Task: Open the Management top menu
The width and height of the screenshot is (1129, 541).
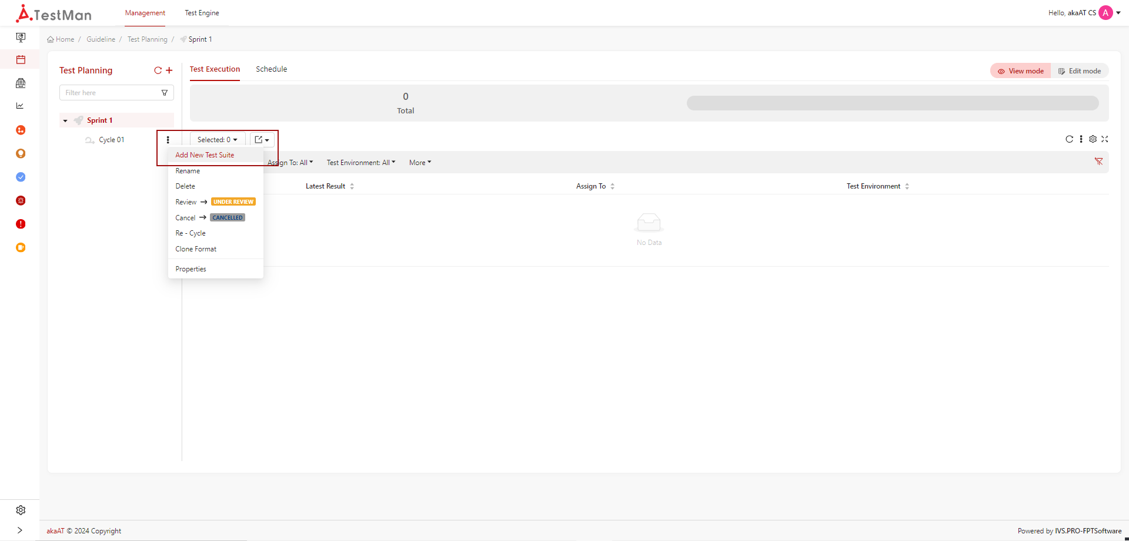Action: [145, 13]
